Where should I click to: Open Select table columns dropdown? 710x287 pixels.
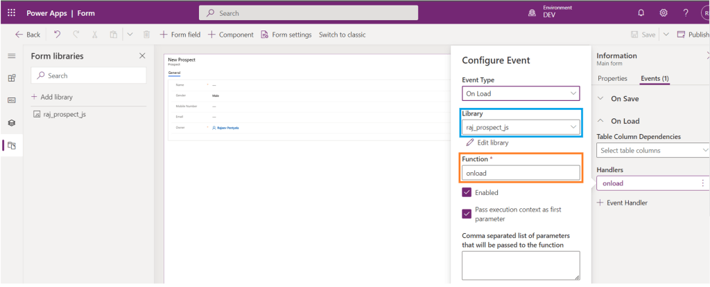point(653,150)
